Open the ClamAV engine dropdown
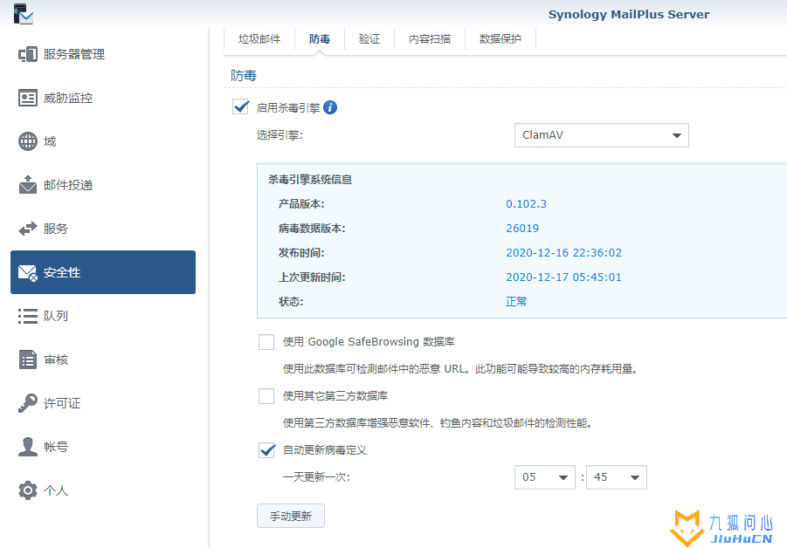Image resolution: width=787 pixels, height=548 pixels. click(x=601, y=135)
